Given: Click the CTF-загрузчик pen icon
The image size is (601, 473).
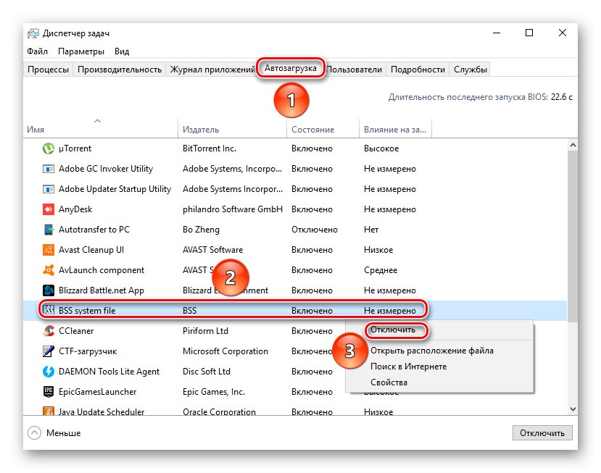Looking at the screenshot, I should tap(49, 351).
